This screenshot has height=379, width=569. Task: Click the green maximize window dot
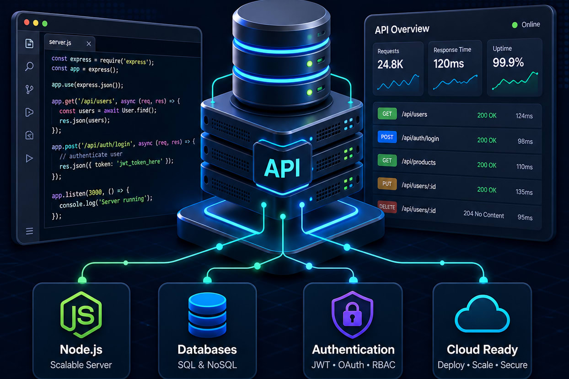coord(45,23)
